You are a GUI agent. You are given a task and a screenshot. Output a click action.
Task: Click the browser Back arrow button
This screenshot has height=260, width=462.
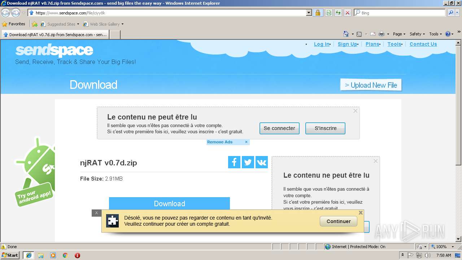click(x=5, y=13)
